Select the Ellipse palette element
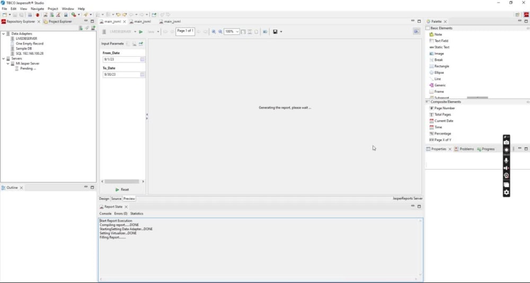530x283 pixels. tap(436, 73)
